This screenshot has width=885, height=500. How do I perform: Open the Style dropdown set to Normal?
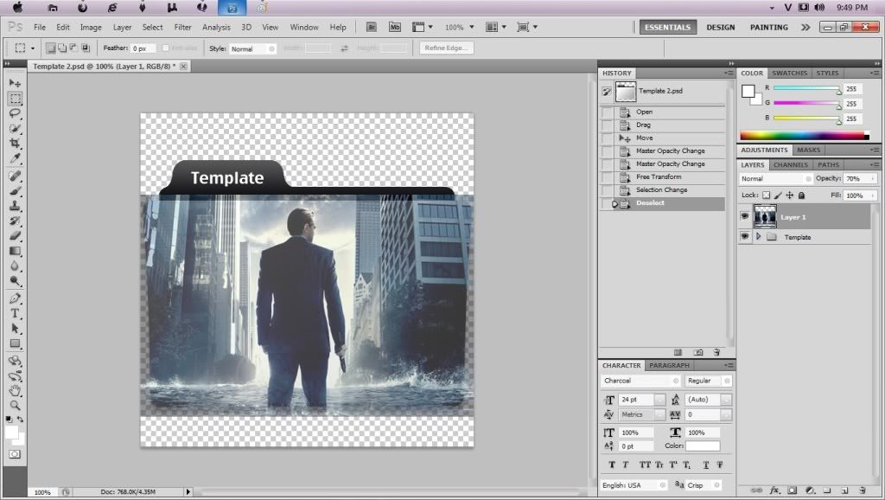click(252, 48)
